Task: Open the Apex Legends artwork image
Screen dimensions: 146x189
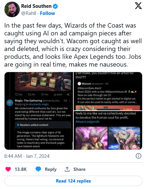Action: point(108,130)
